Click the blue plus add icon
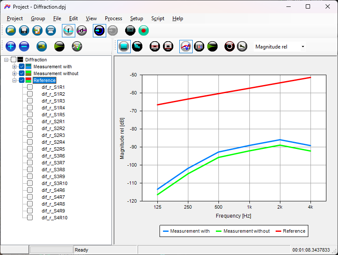Screen dimensions: 338x255 point(11,46)
